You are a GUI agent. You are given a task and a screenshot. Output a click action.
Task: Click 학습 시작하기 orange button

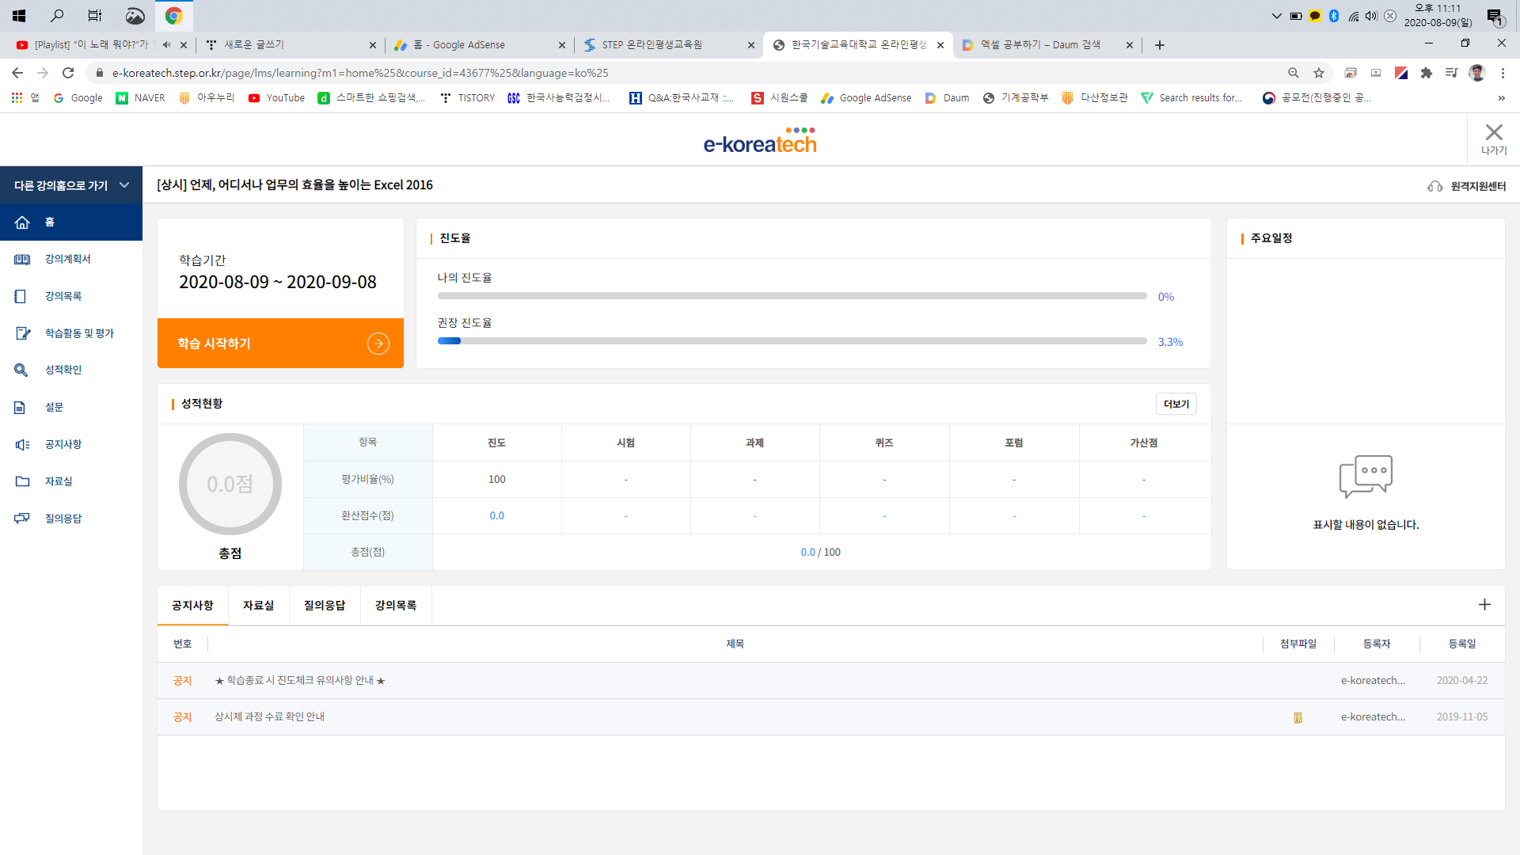point(280,344)
